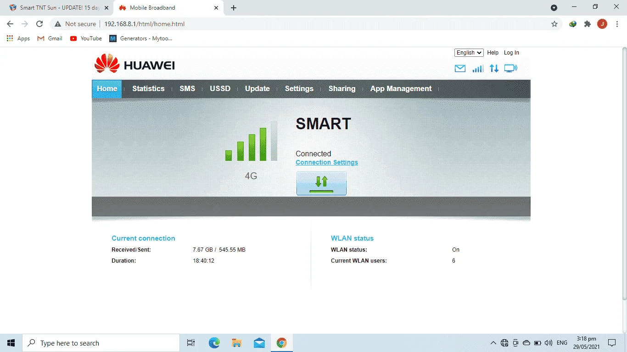Viewport: 627px width, 352px height.
Task: Open the Chrome three-dot menu
Action: pyautogui.click(x=617, y=24)
